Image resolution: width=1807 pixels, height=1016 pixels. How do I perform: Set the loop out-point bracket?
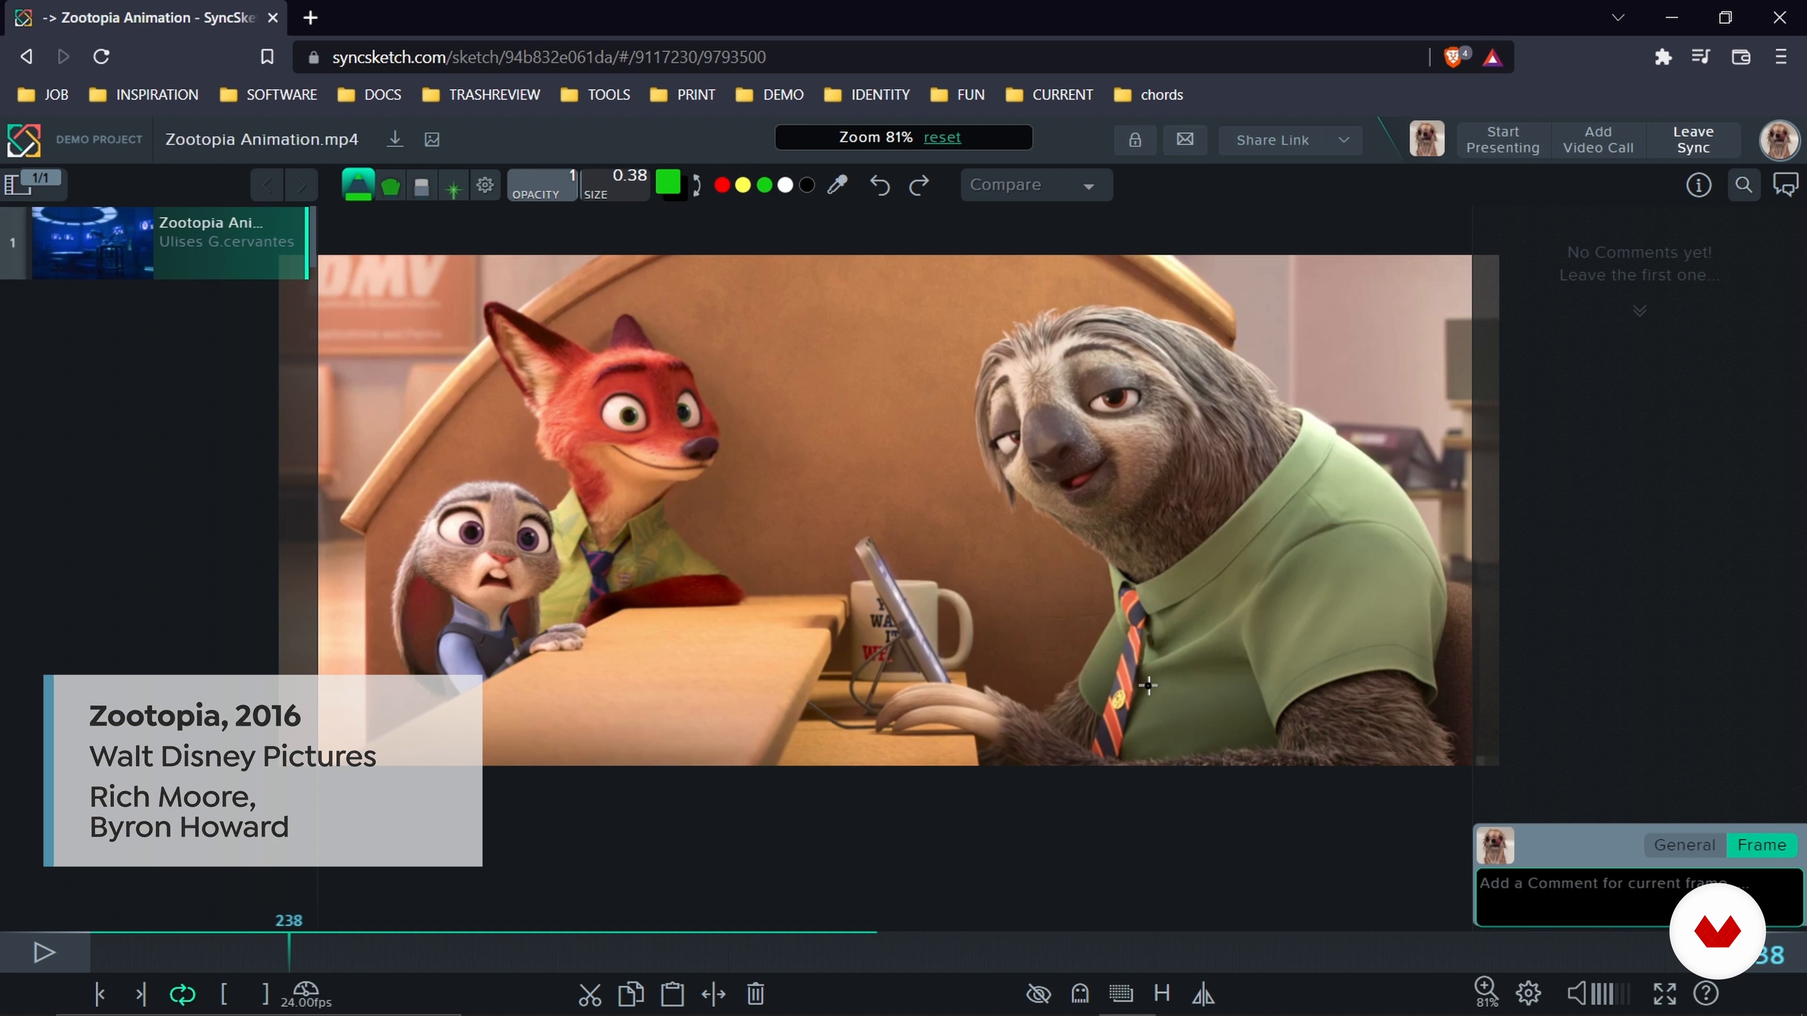(x=265, y=993)
